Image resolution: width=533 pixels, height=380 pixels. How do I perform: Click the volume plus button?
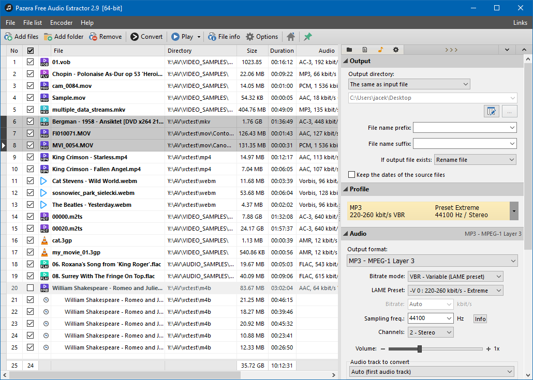[488, 349]
